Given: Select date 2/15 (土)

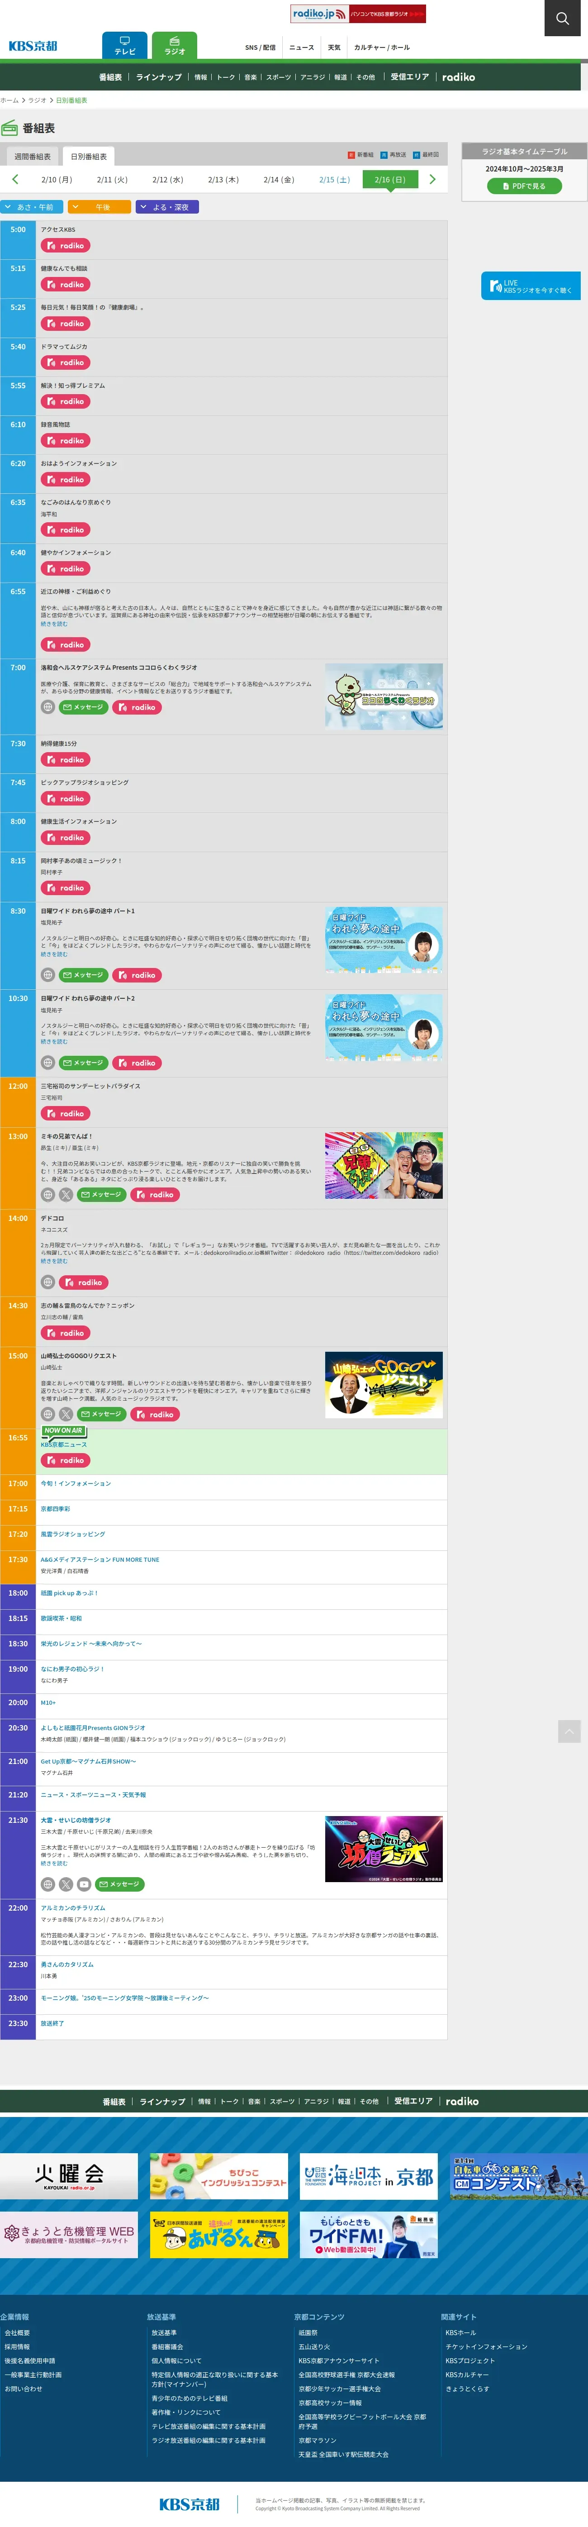Looking at the screenshot, I should tap(334, 181).
